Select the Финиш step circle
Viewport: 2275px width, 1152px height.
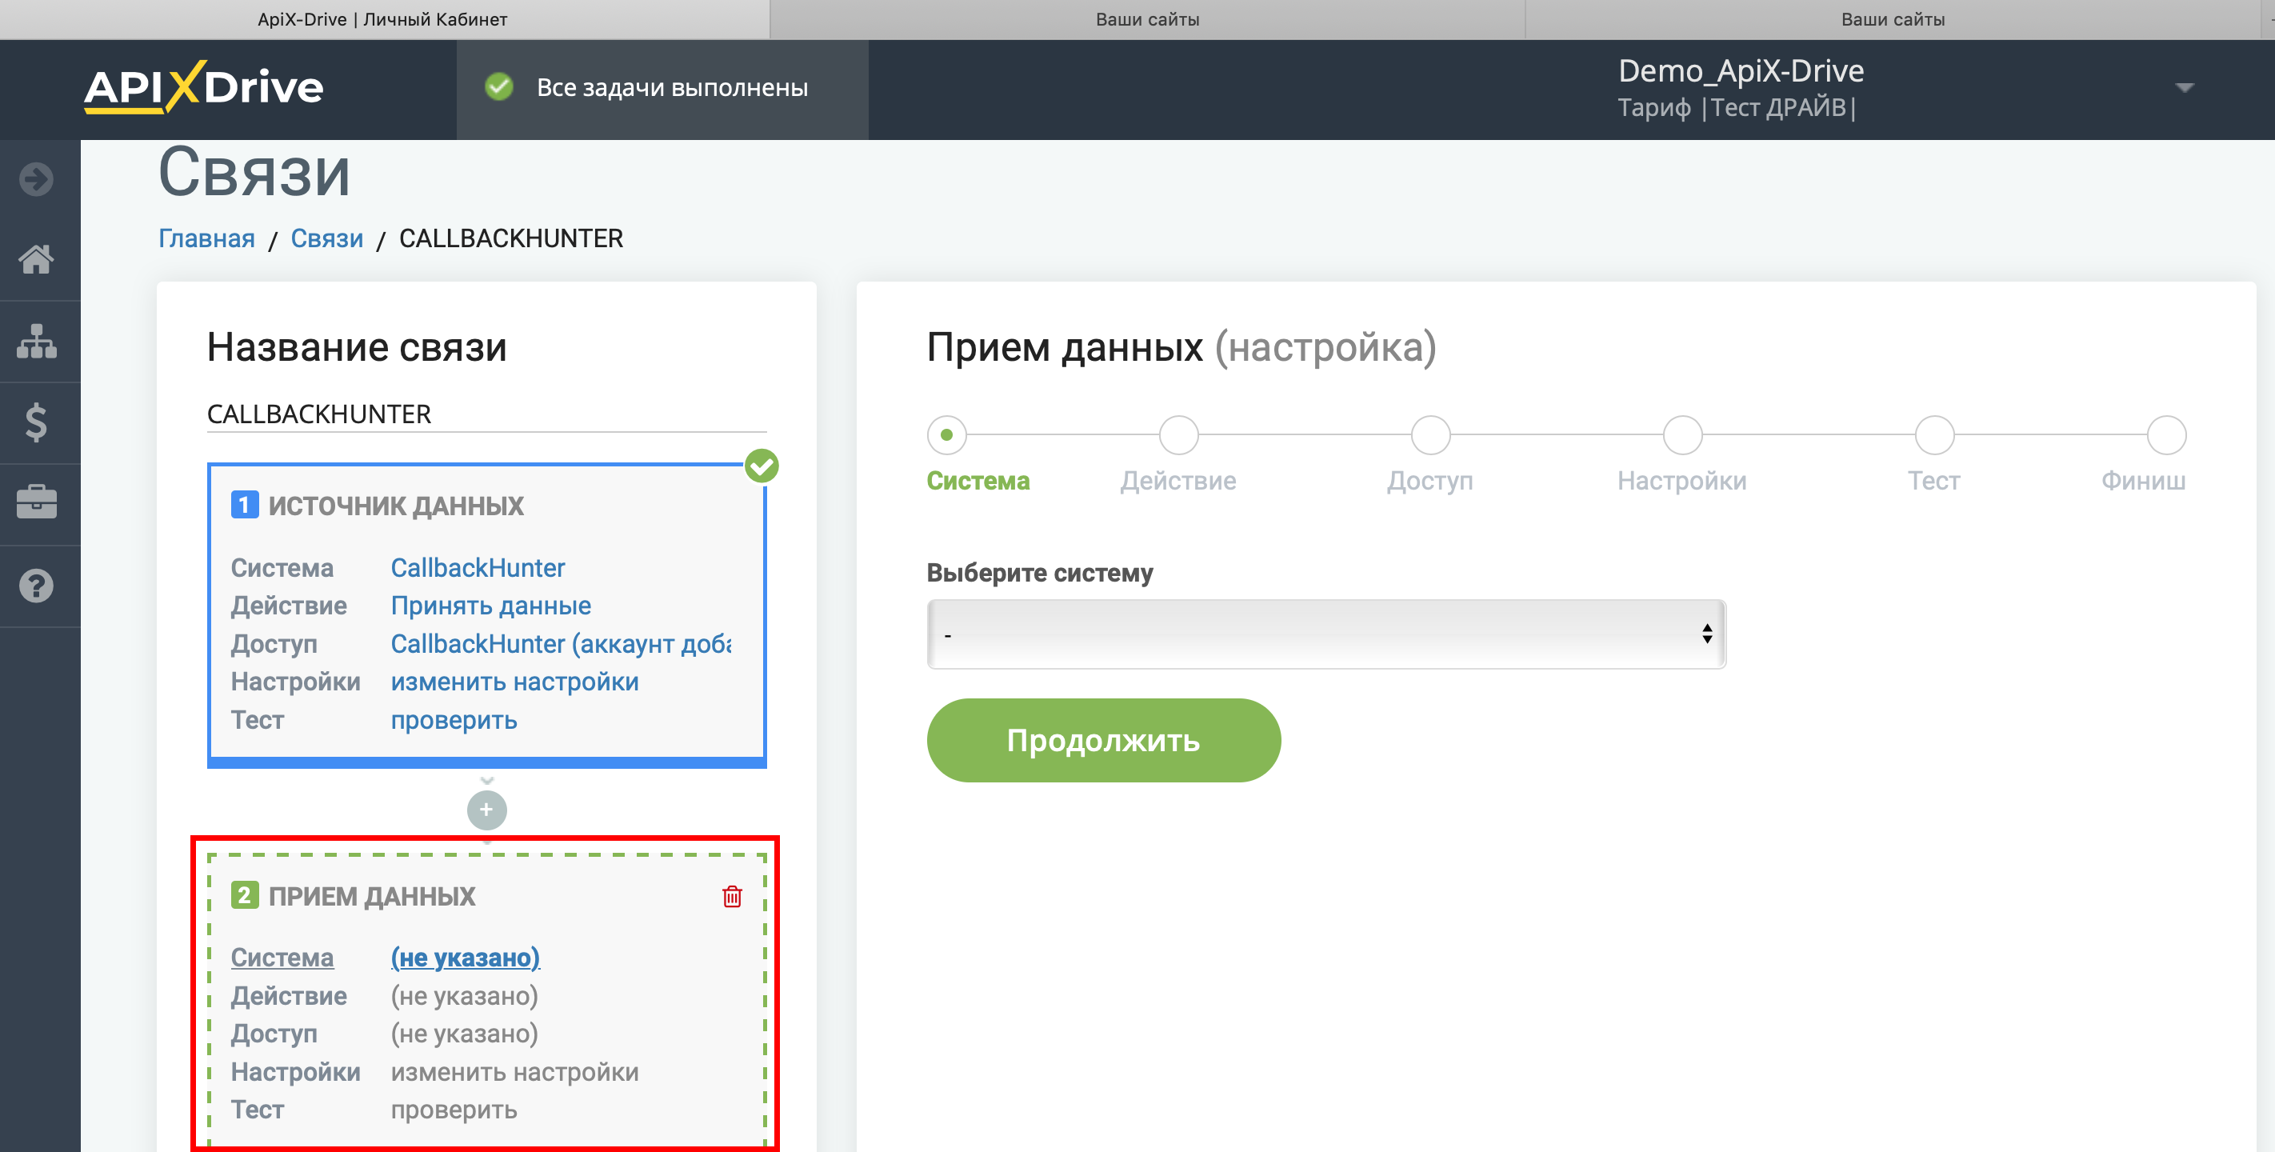pos(2166,434)
